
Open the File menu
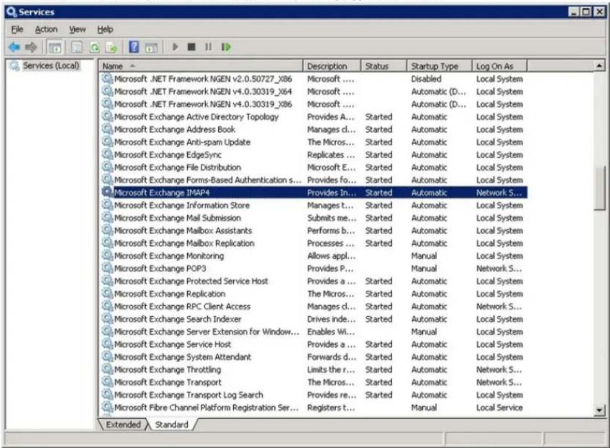click(x=17, y=29)
